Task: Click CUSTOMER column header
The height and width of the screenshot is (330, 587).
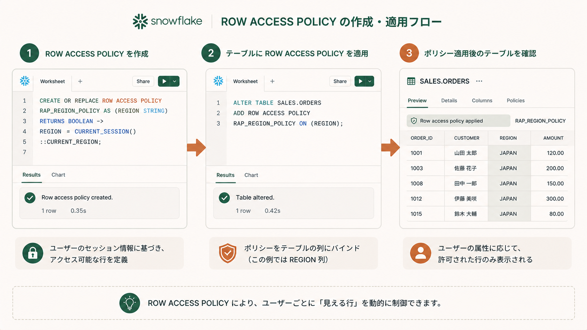Action: [467, 138]
